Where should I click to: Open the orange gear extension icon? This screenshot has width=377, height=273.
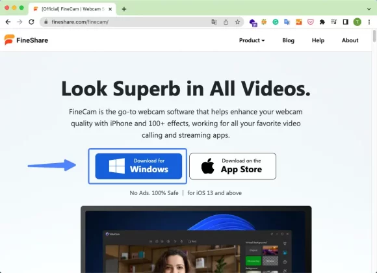tap(264, 22)
